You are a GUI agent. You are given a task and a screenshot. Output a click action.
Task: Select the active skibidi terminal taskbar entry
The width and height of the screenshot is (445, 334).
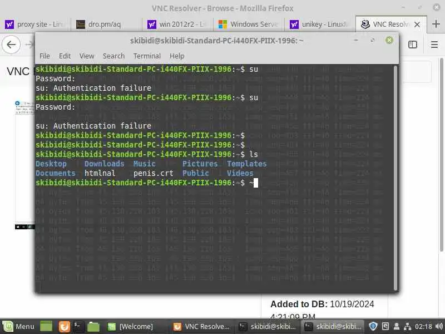click(333, 327)
